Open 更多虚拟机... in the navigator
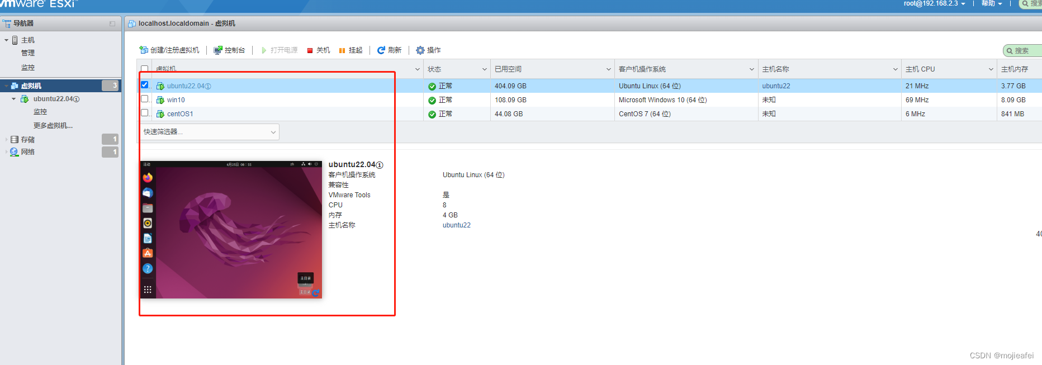This screenshot has width=1042, height=365. (53, 126)
